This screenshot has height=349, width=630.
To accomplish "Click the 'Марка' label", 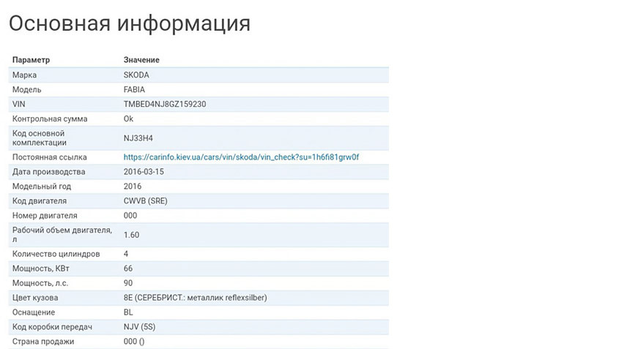I will click(24, 75).
